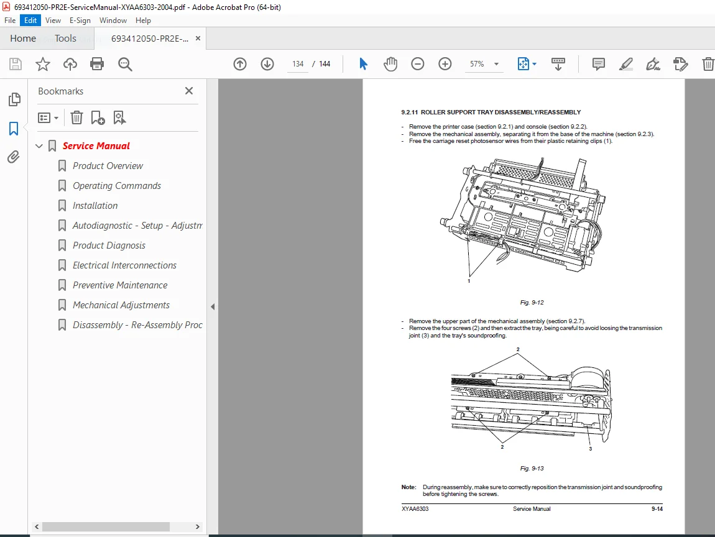Open the Window menu
This screenshot has width=715, height=537.
pos(113,21)
